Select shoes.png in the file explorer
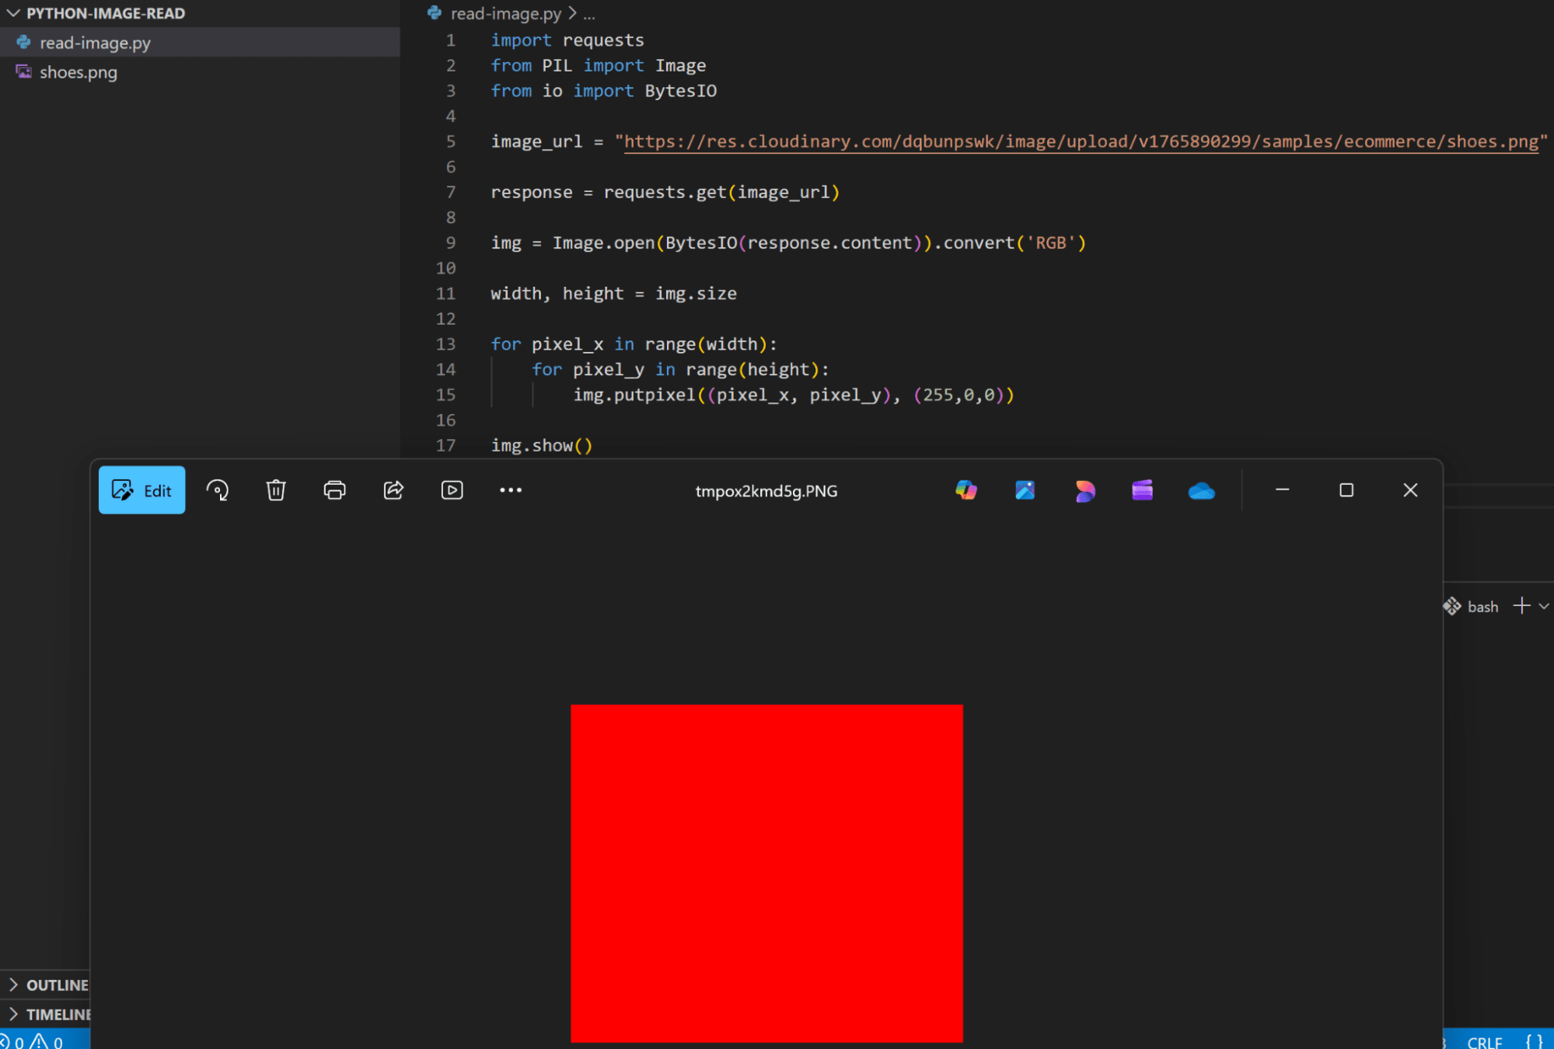This screenshot has height=1049, width=1554. (x=79, y=72)
